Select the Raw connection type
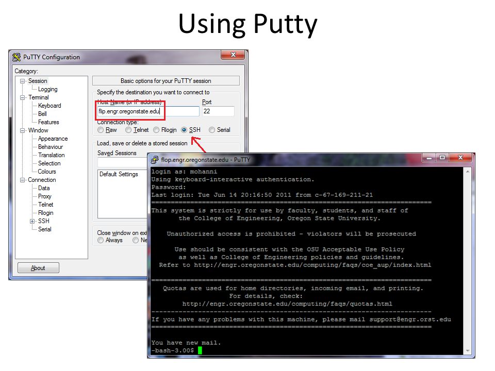 101,130
